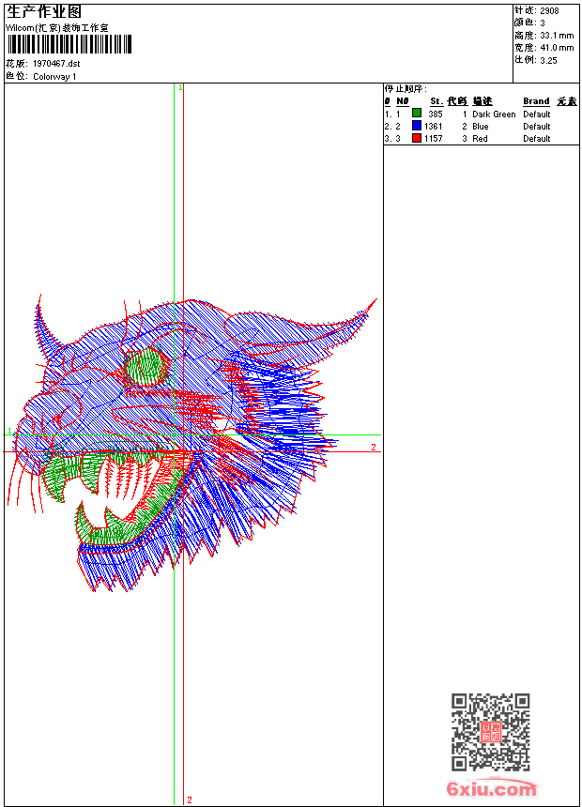The width and height of the screenshot is (582, 807).
Task: Click the wolf head embroidery design preview
Action: click(191, 445)
